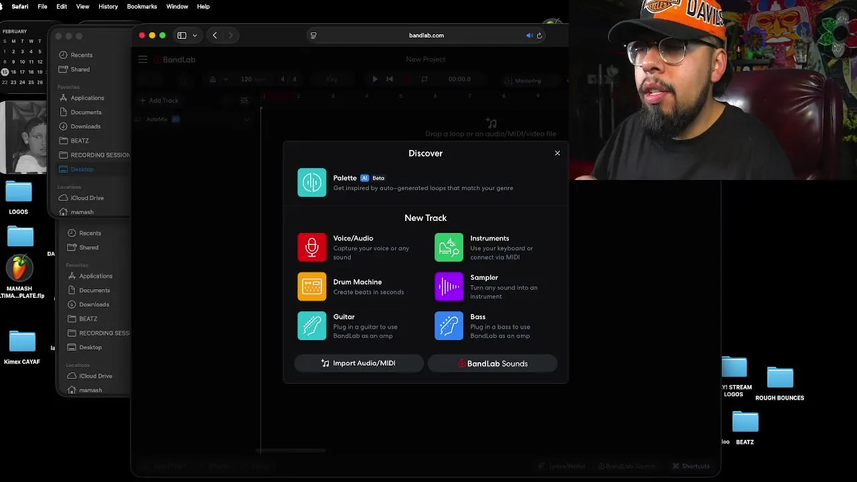This screenshot has height=482, width=857.
Task: Go forward with Safari forward arrow
Action: (231, 35)
